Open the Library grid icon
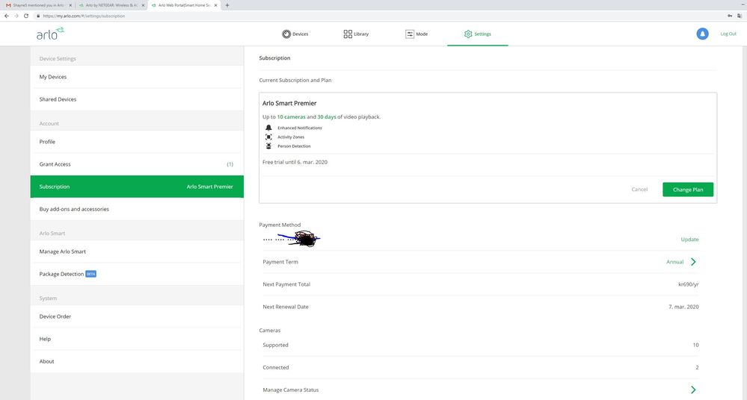 click(348, 34)
